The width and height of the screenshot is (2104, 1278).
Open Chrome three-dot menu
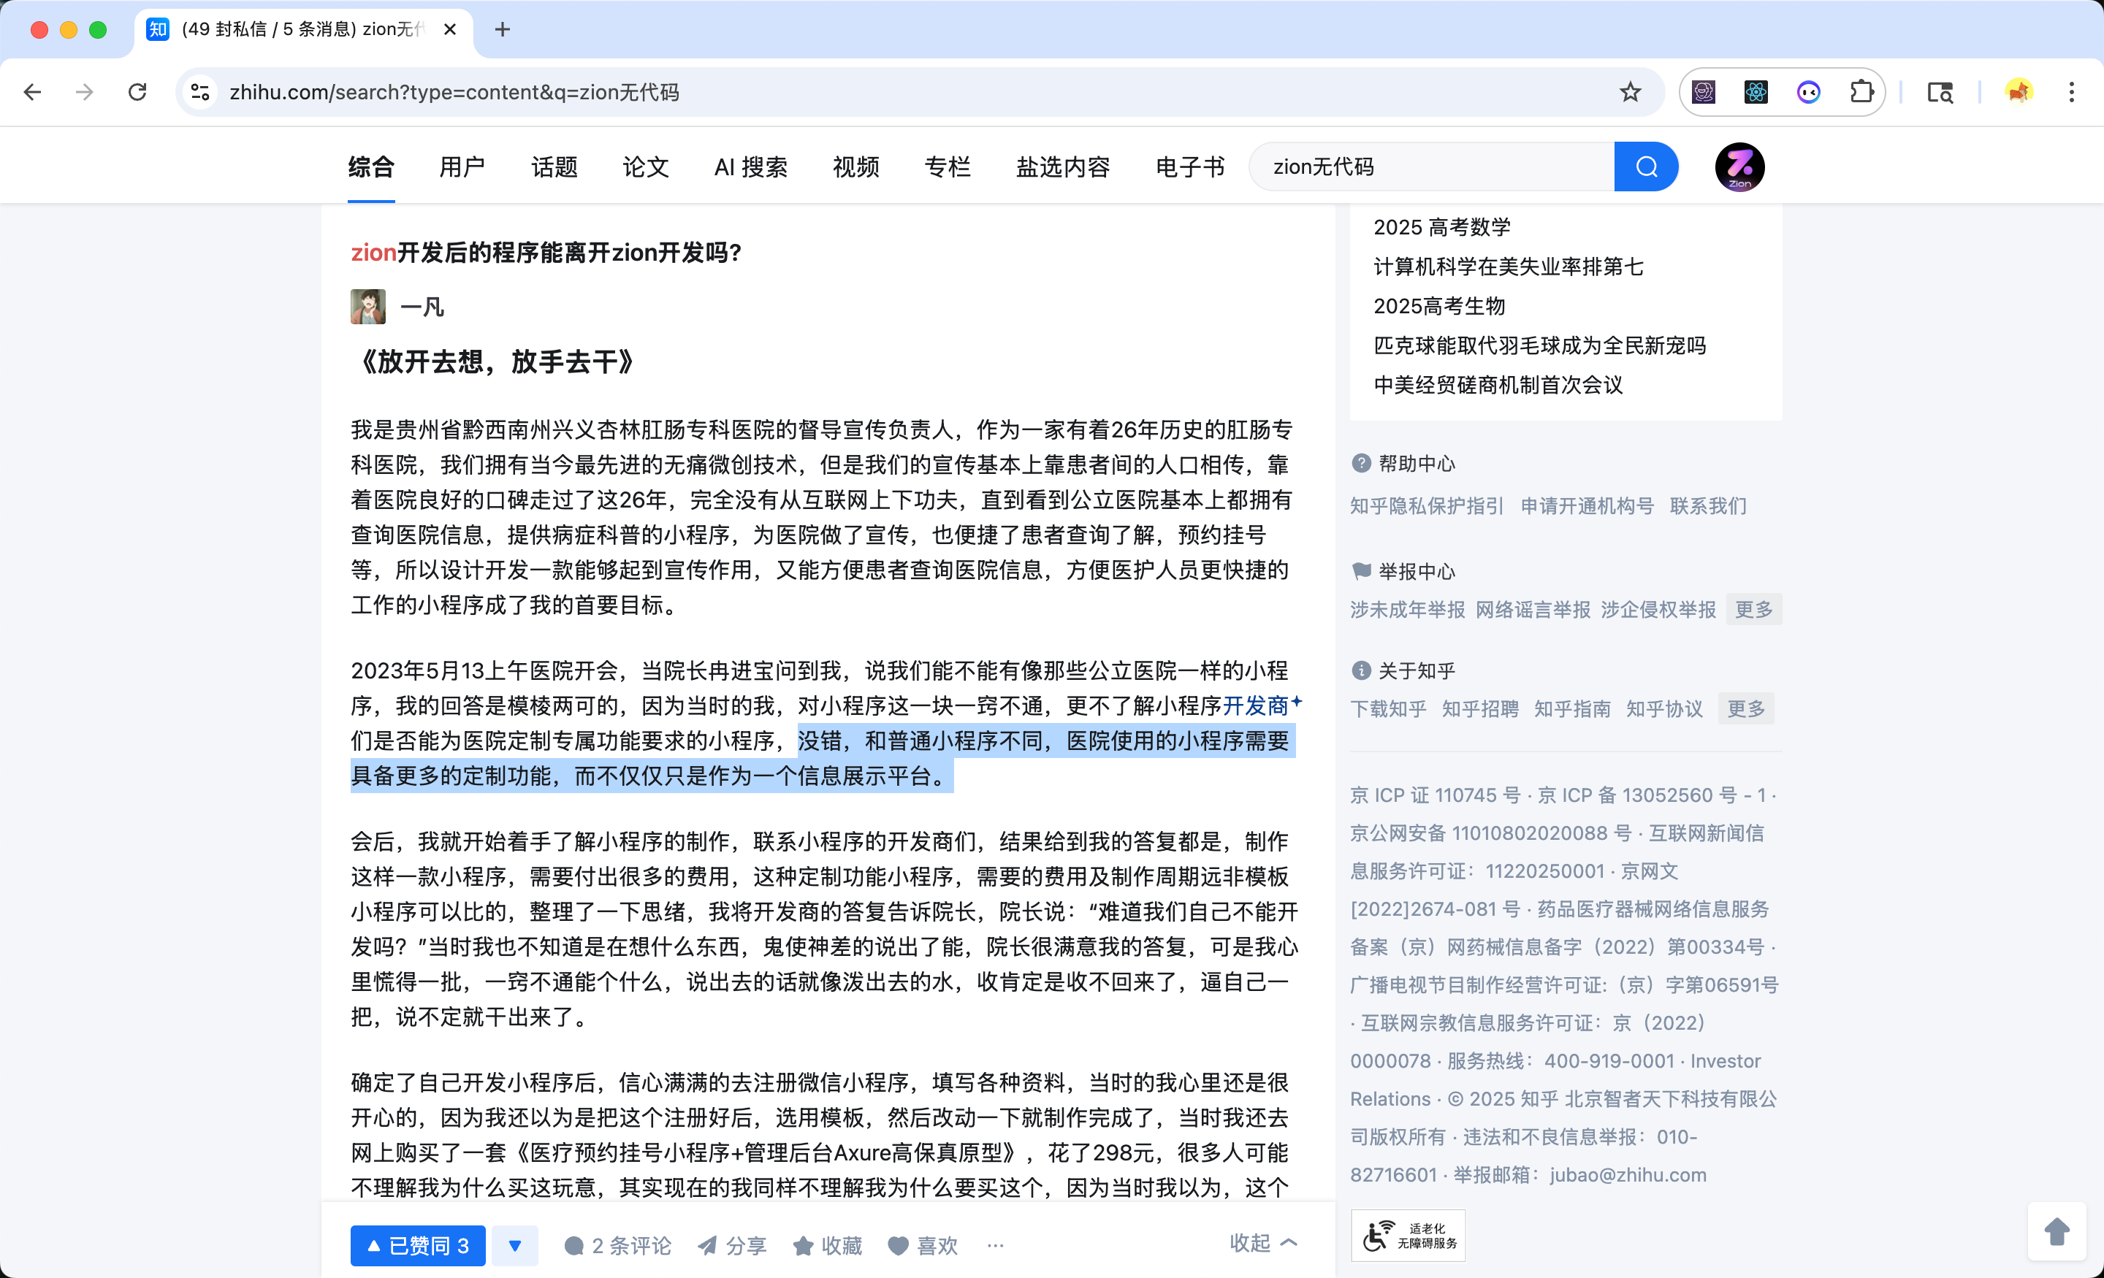2072,92
